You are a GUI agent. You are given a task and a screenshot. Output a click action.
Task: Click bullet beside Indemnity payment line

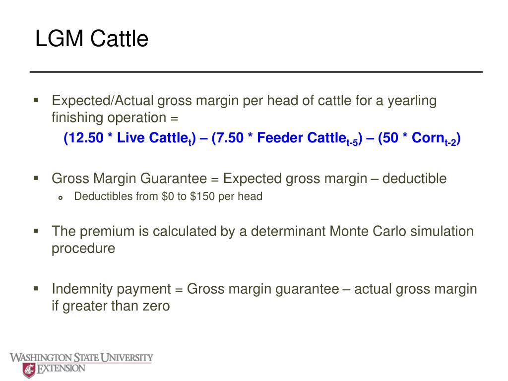click(x=36, y=288)
